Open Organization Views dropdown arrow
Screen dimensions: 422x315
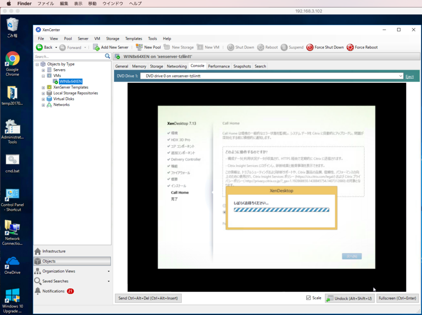109,271
